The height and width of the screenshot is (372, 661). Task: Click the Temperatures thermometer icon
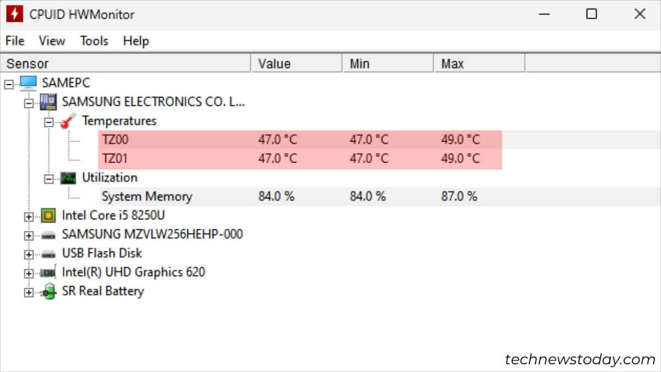pyautogui.click(x=68, y=121)
